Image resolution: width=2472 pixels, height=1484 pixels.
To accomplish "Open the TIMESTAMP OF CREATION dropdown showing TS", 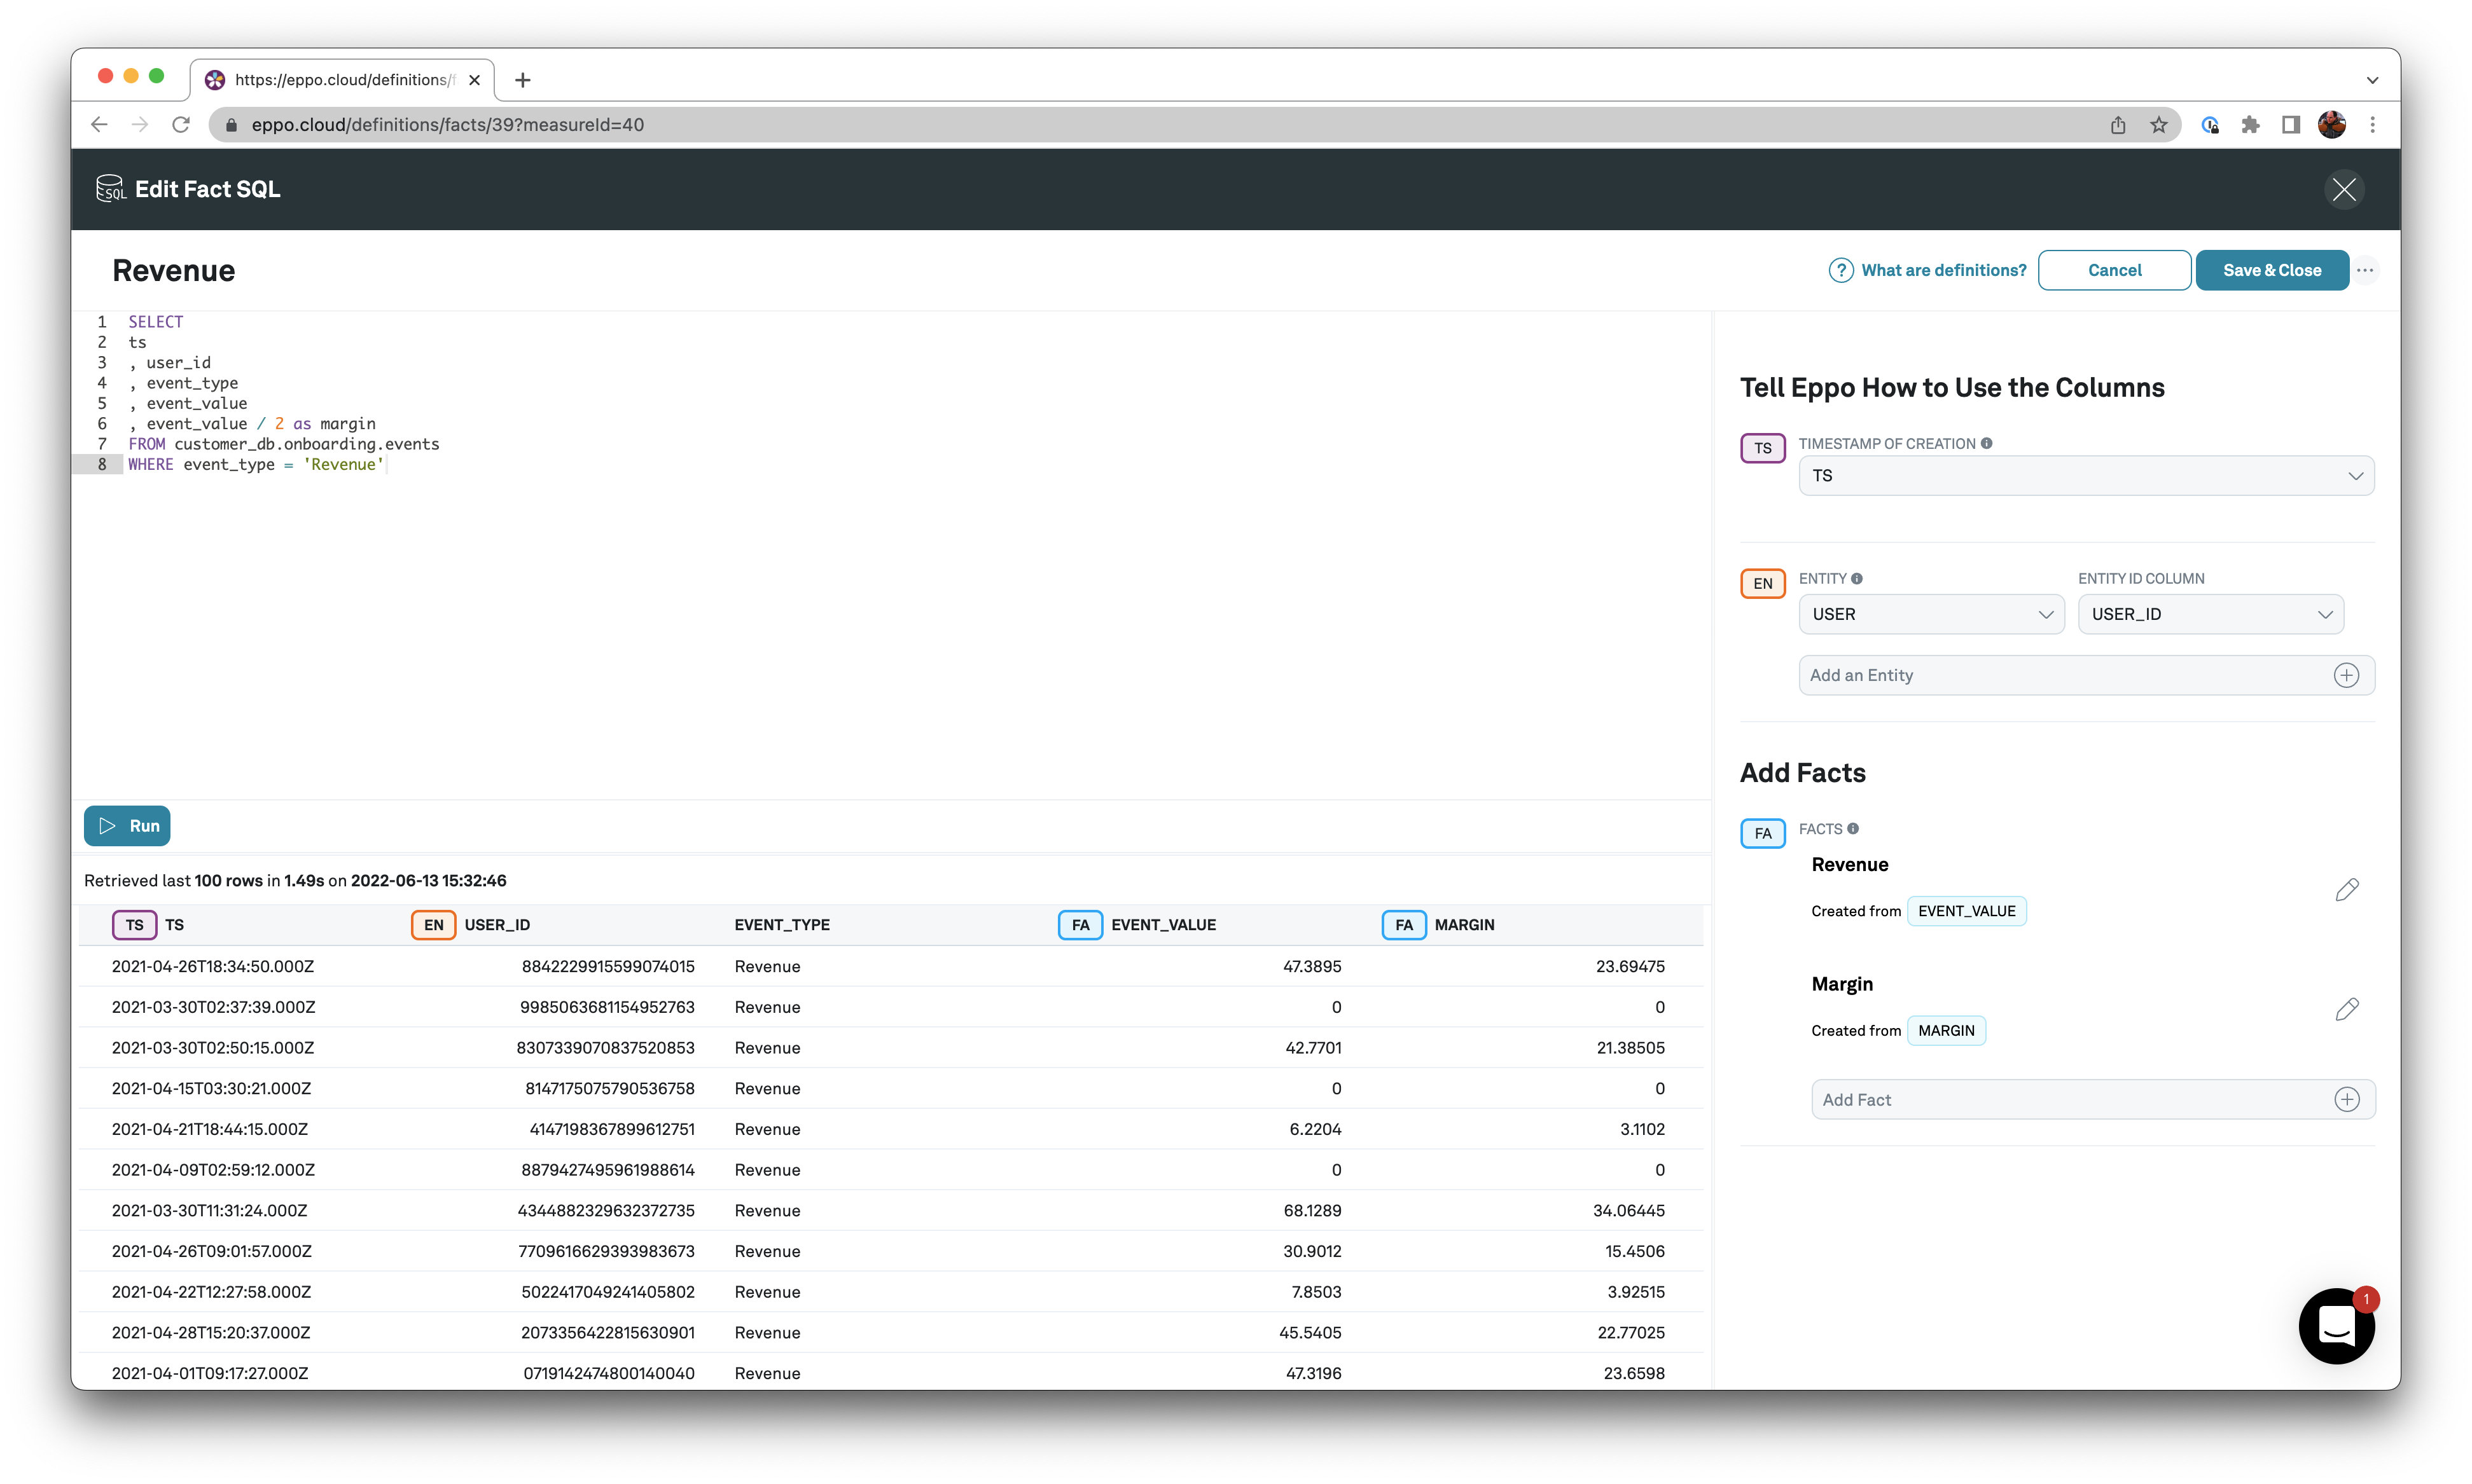I will tap(2086, 475).
